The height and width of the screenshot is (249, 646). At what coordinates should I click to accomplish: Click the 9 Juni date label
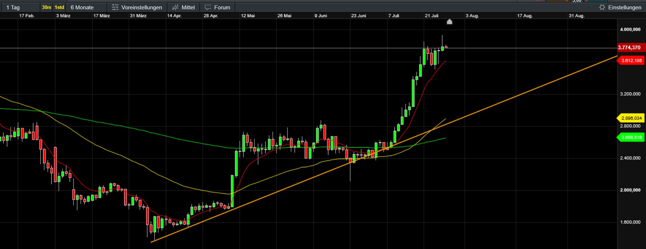point(321,16)
